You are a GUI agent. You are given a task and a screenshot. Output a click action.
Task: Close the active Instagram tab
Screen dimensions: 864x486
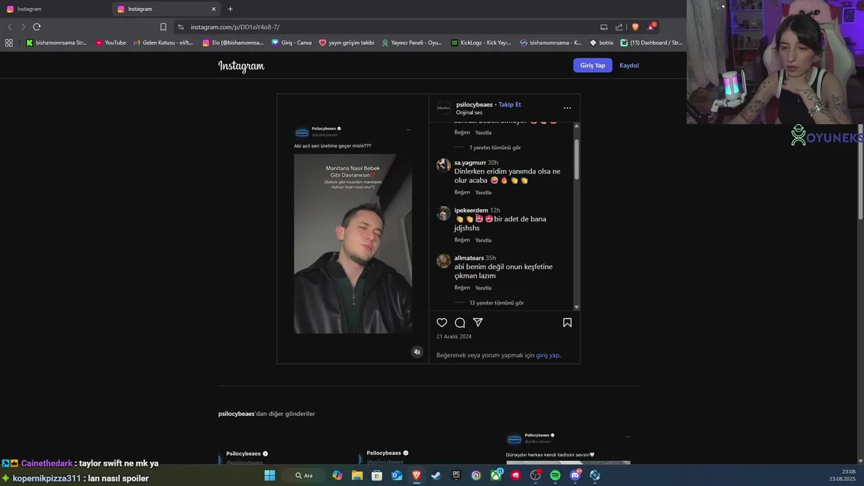tap(214, 9)
